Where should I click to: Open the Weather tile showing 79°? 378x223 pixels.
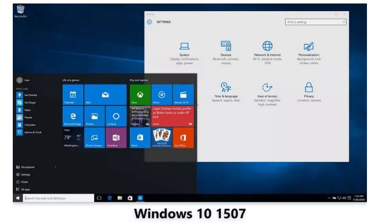[x=73, y=138]
